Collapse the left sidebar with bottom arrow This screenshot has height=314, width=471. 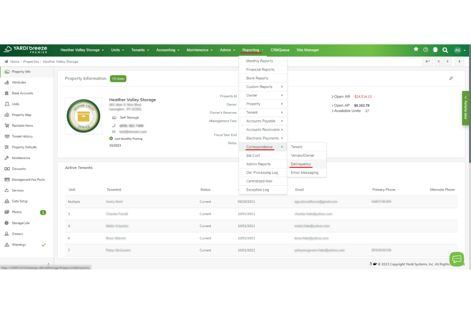(48, 264)
